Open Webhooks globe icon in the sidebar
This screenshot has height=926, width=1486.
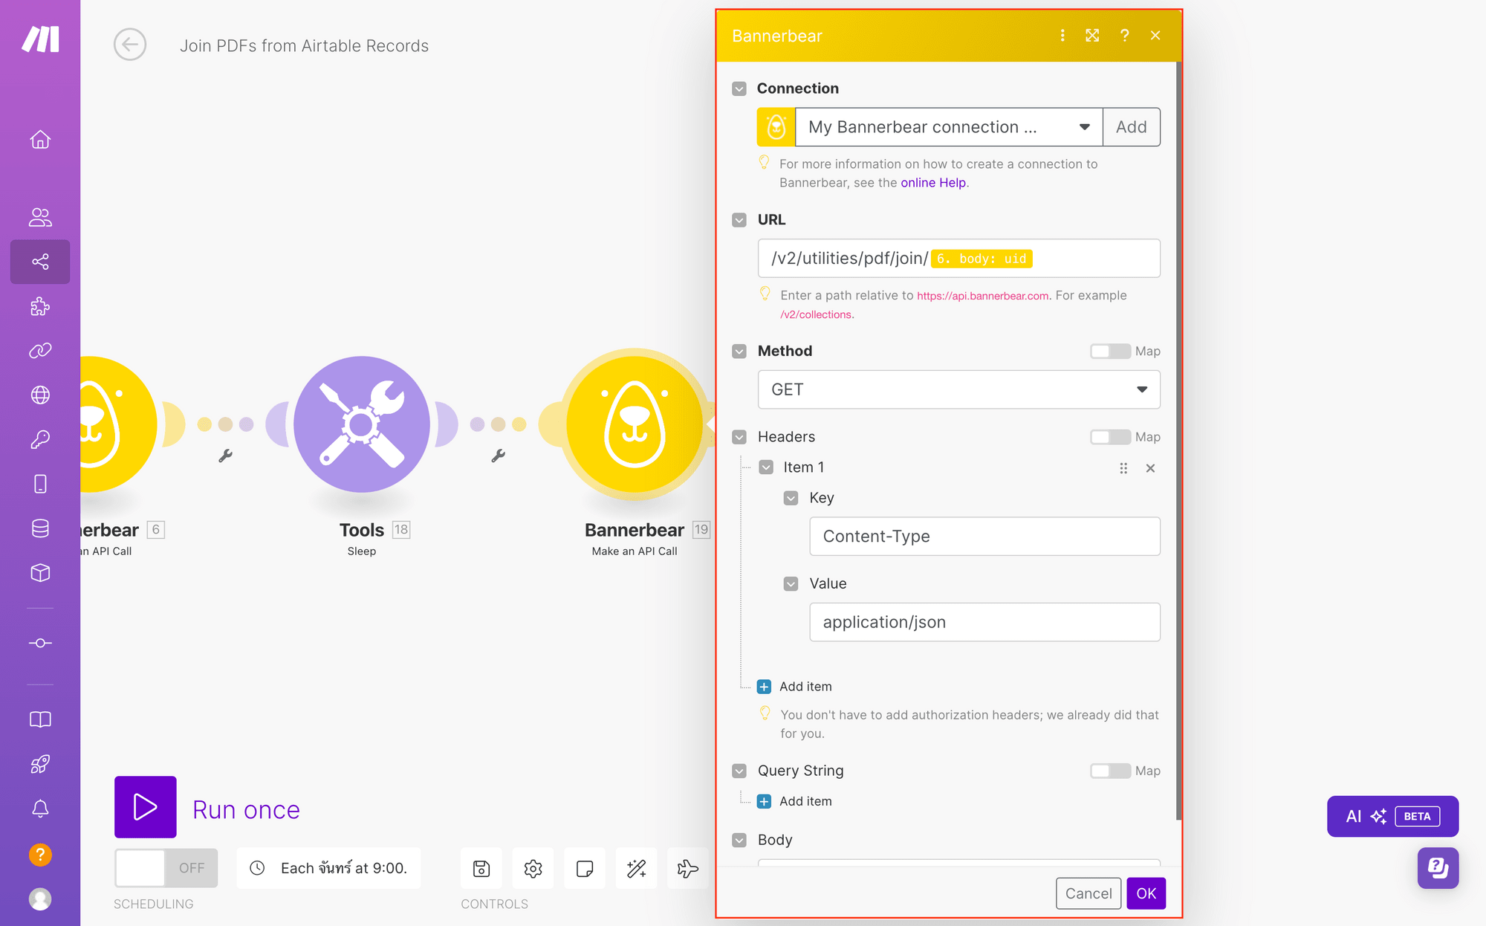[x=40, y=395]
